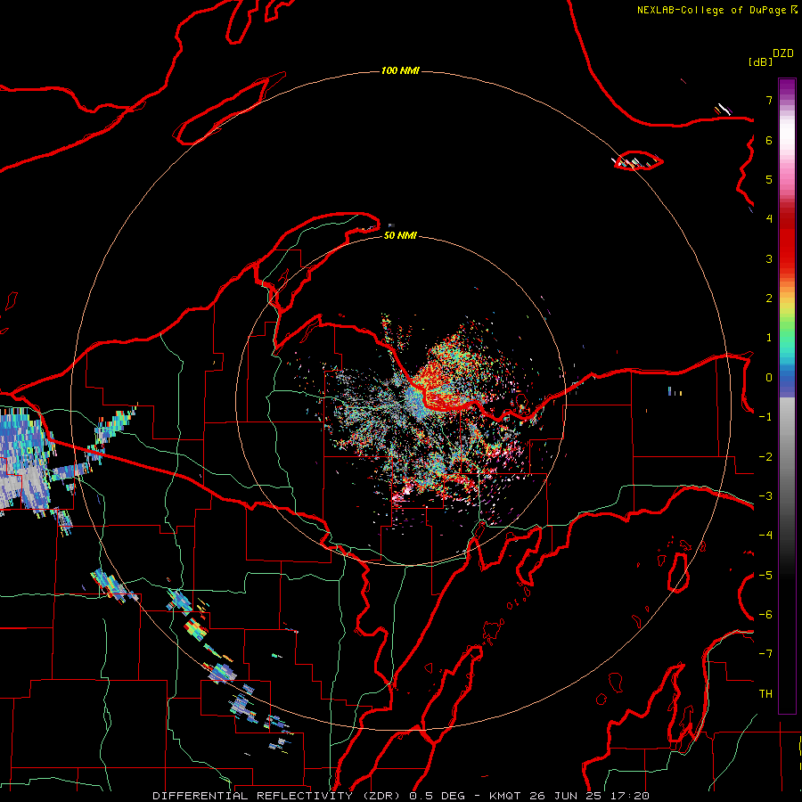802x802 pixels.
Task: Click the -6 dB value on the color scale
Action: (765, 615)
